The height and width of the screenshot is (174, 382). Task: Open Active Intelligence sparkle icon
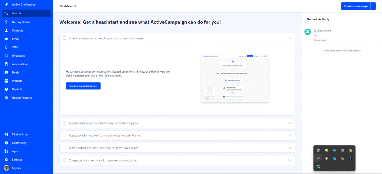(7, 4)
